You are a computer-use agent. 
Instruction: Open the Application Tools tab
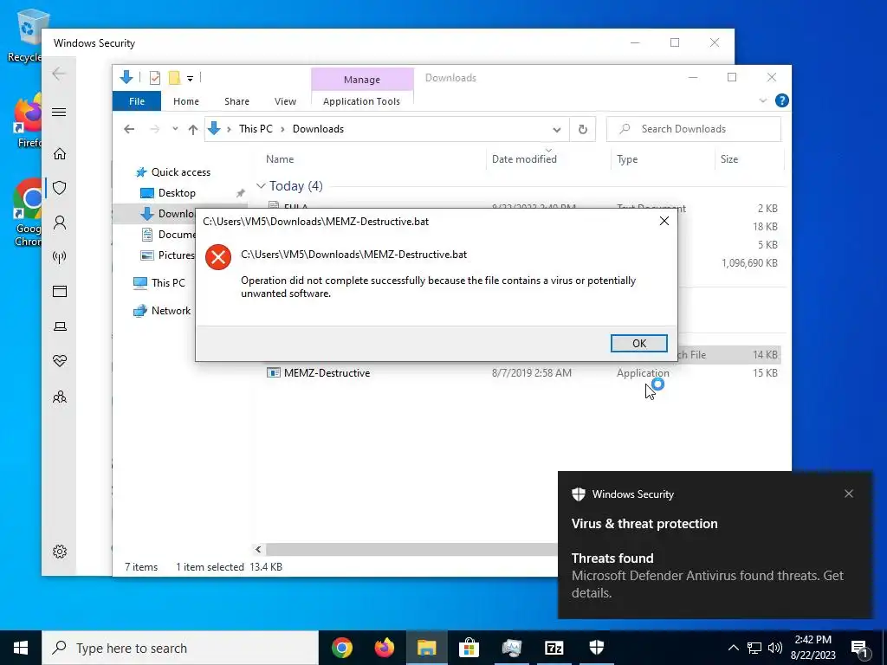point(361,101)
